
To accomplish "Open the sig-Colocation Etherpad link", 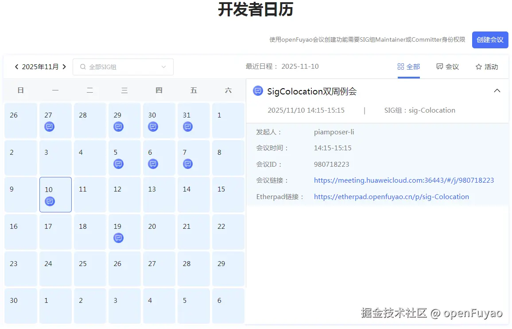I will pos(392,196).
